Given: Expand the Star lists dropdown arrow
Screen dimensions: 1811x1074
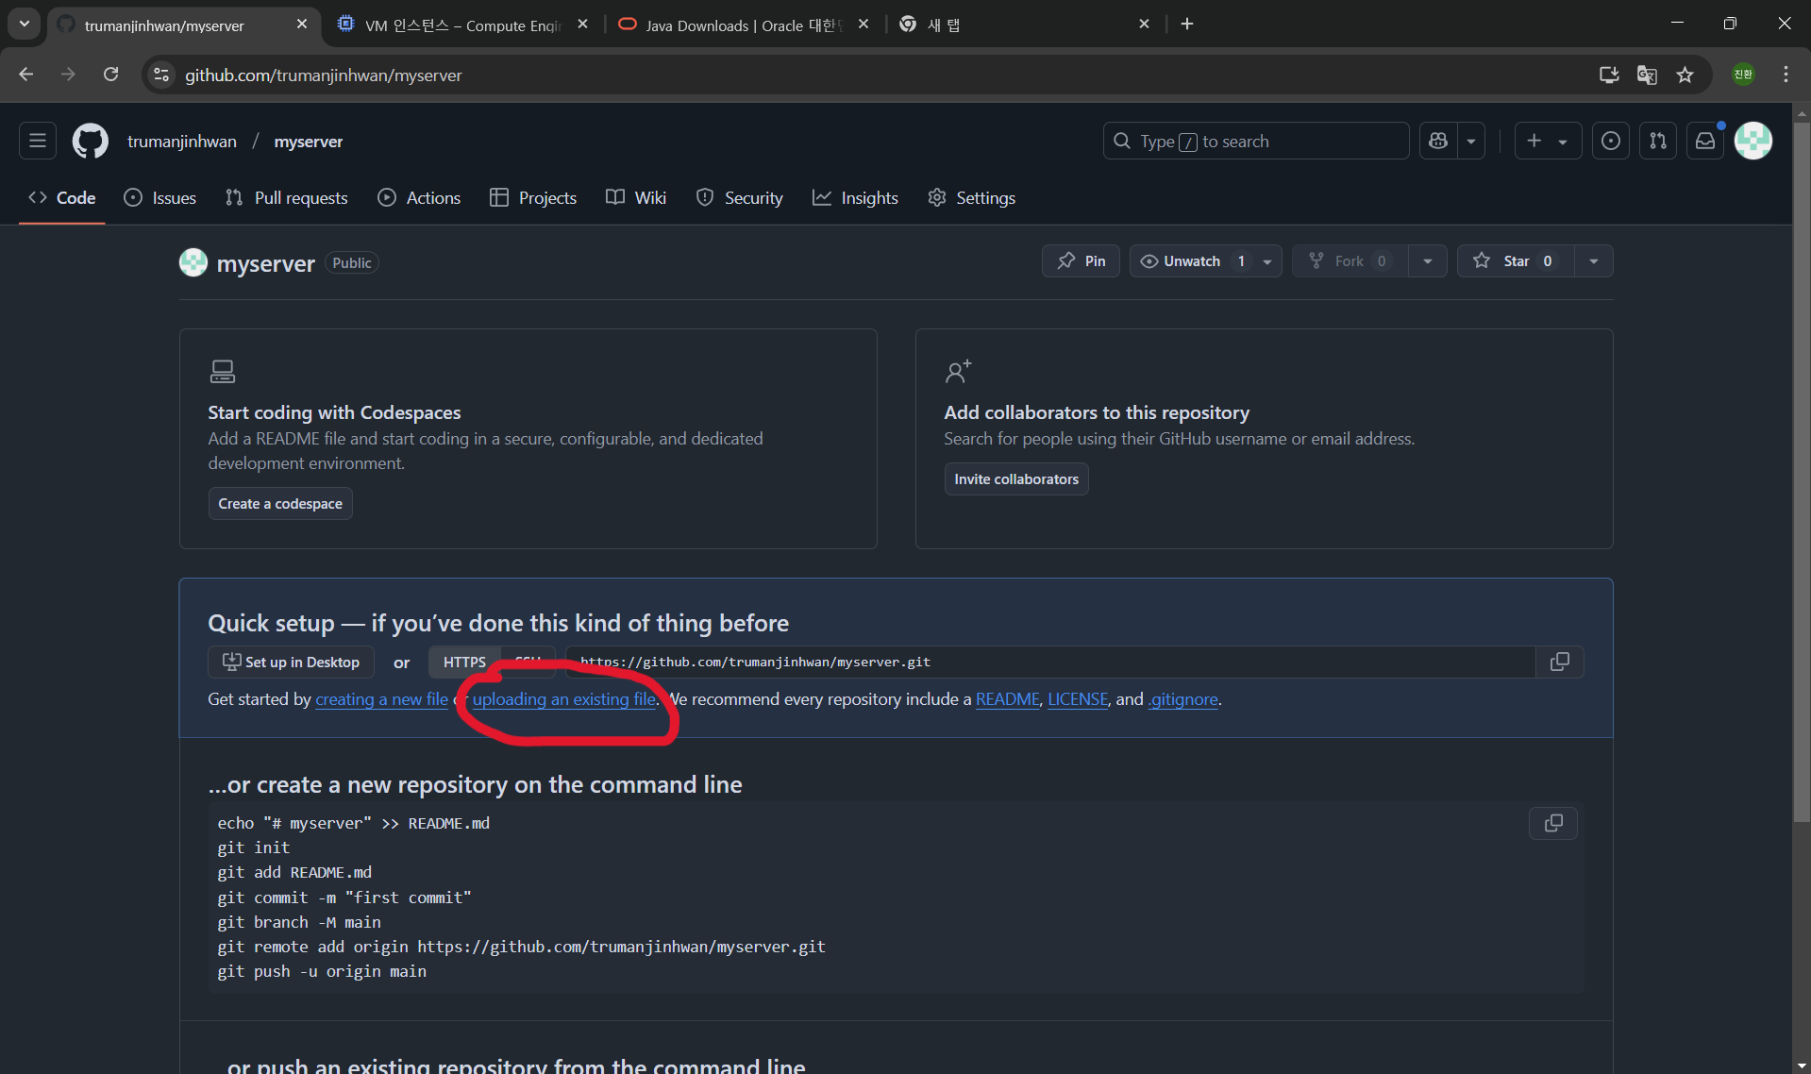Looking at the screenshot, I should tap(1594, 261).
